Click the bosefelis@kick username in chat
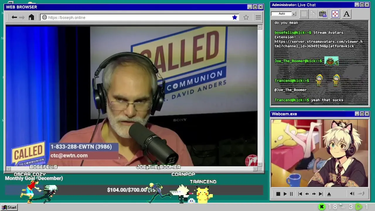 pos(293,33)
